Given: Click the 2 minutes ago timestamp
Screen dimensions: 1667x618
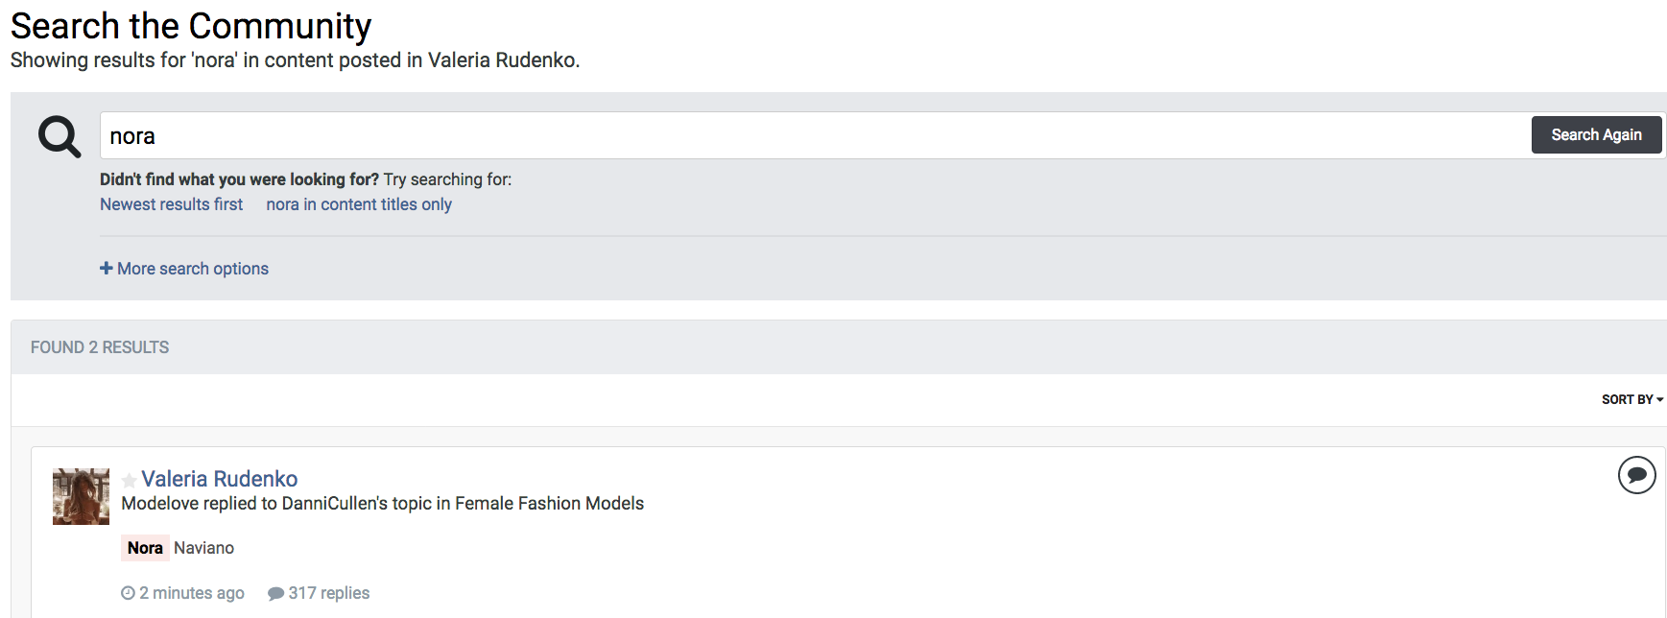Looking at the screenshot, I should tap(192, 593).
